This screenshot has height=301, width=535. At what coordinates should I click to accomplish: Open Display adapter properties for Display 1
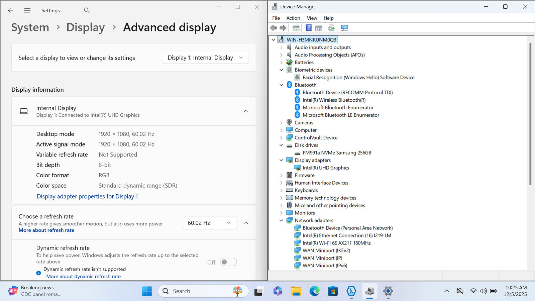pos(87,196)
